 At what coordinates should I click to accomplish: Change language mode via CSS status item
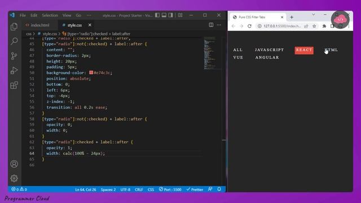click(151, 189)
